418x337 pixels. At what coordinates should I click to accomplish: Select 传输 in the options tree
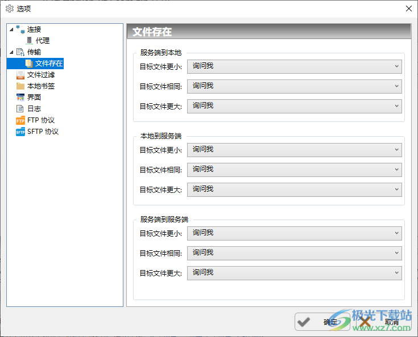(34, 52)
